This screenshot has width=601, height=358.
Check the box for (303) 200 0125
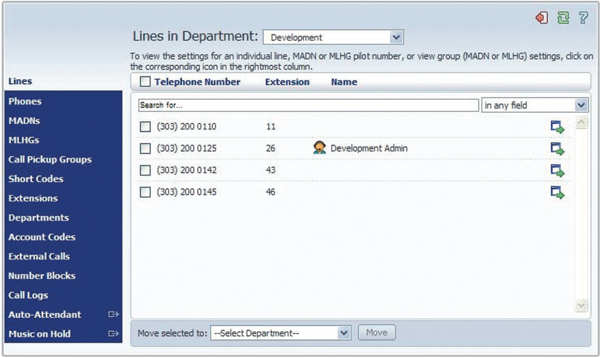click(x=146, y=149)
